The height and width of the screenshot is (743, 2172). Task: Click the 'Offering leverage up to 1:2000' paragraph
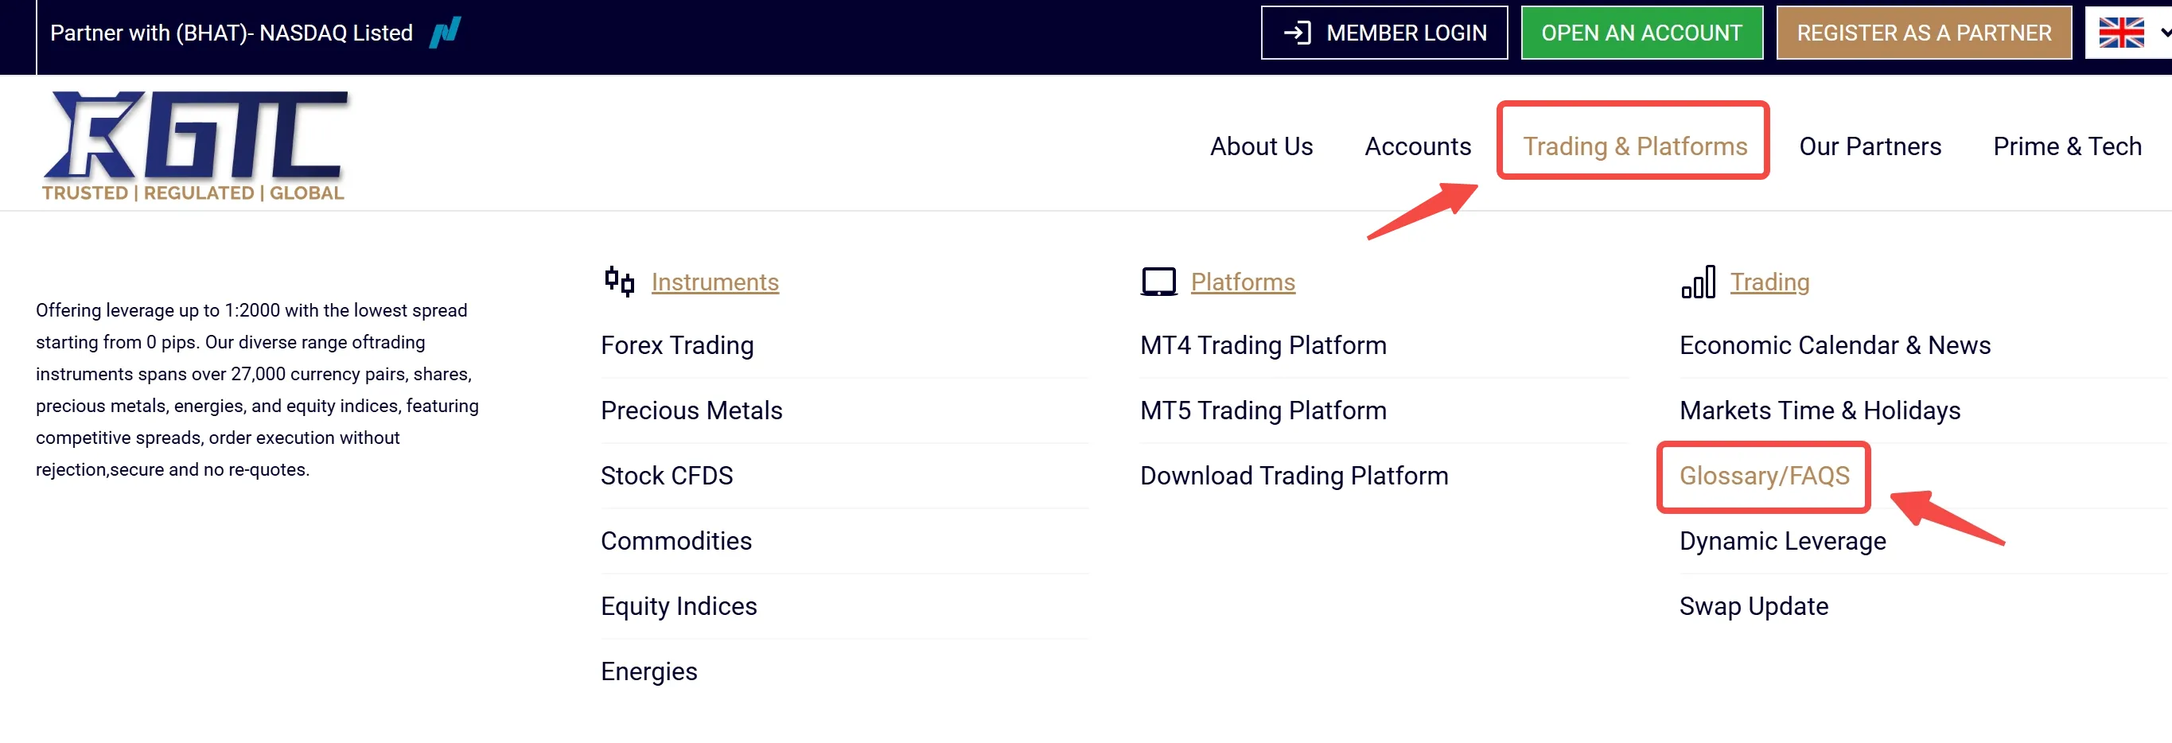257,390
